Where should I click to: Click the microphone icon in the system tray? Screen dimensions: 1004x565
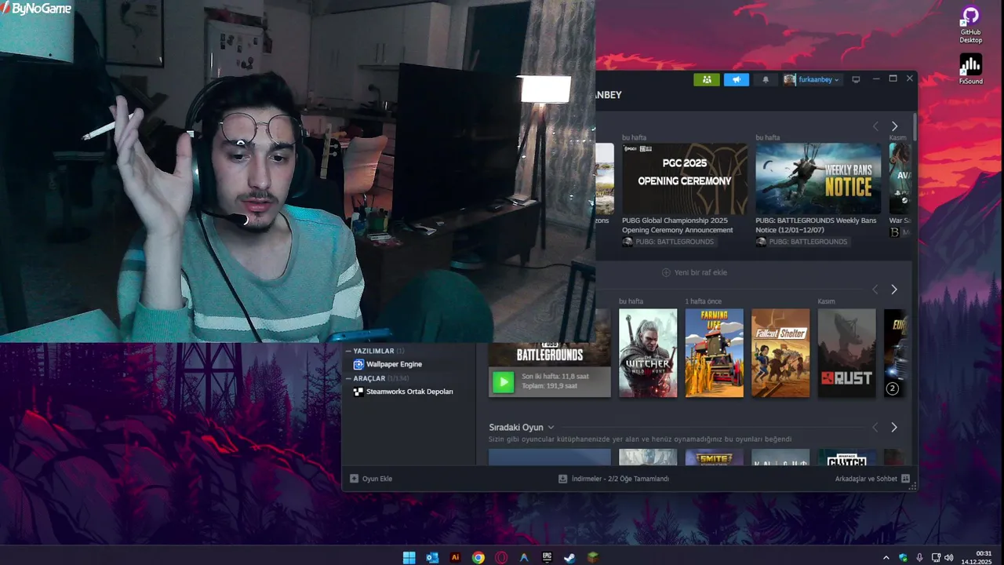[x=919, y=558]
